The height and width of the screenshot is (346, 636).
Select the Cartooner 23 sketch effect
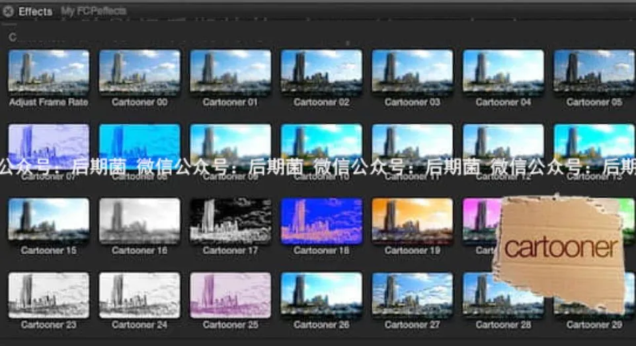(49, 295)
